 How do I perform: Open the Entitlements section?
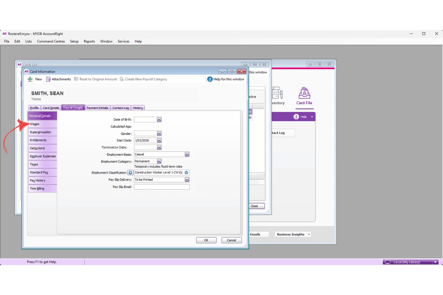pyautogui.click(x=42, y=140)
